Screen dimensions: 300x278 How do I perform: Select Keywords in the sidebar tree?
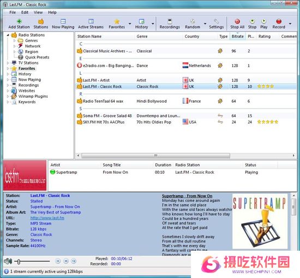(27, 102)
